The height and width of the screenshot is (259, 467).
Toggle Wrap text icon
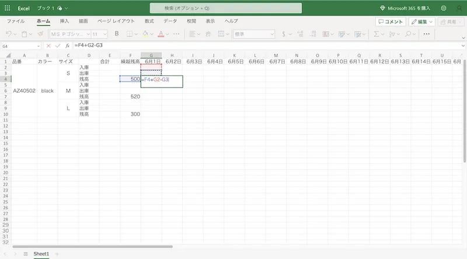pyautogui.click(x=208, y=34)
